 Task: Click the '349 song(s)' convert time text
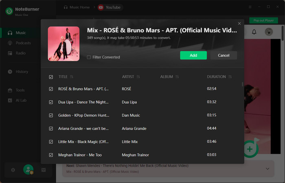point(129,38)
